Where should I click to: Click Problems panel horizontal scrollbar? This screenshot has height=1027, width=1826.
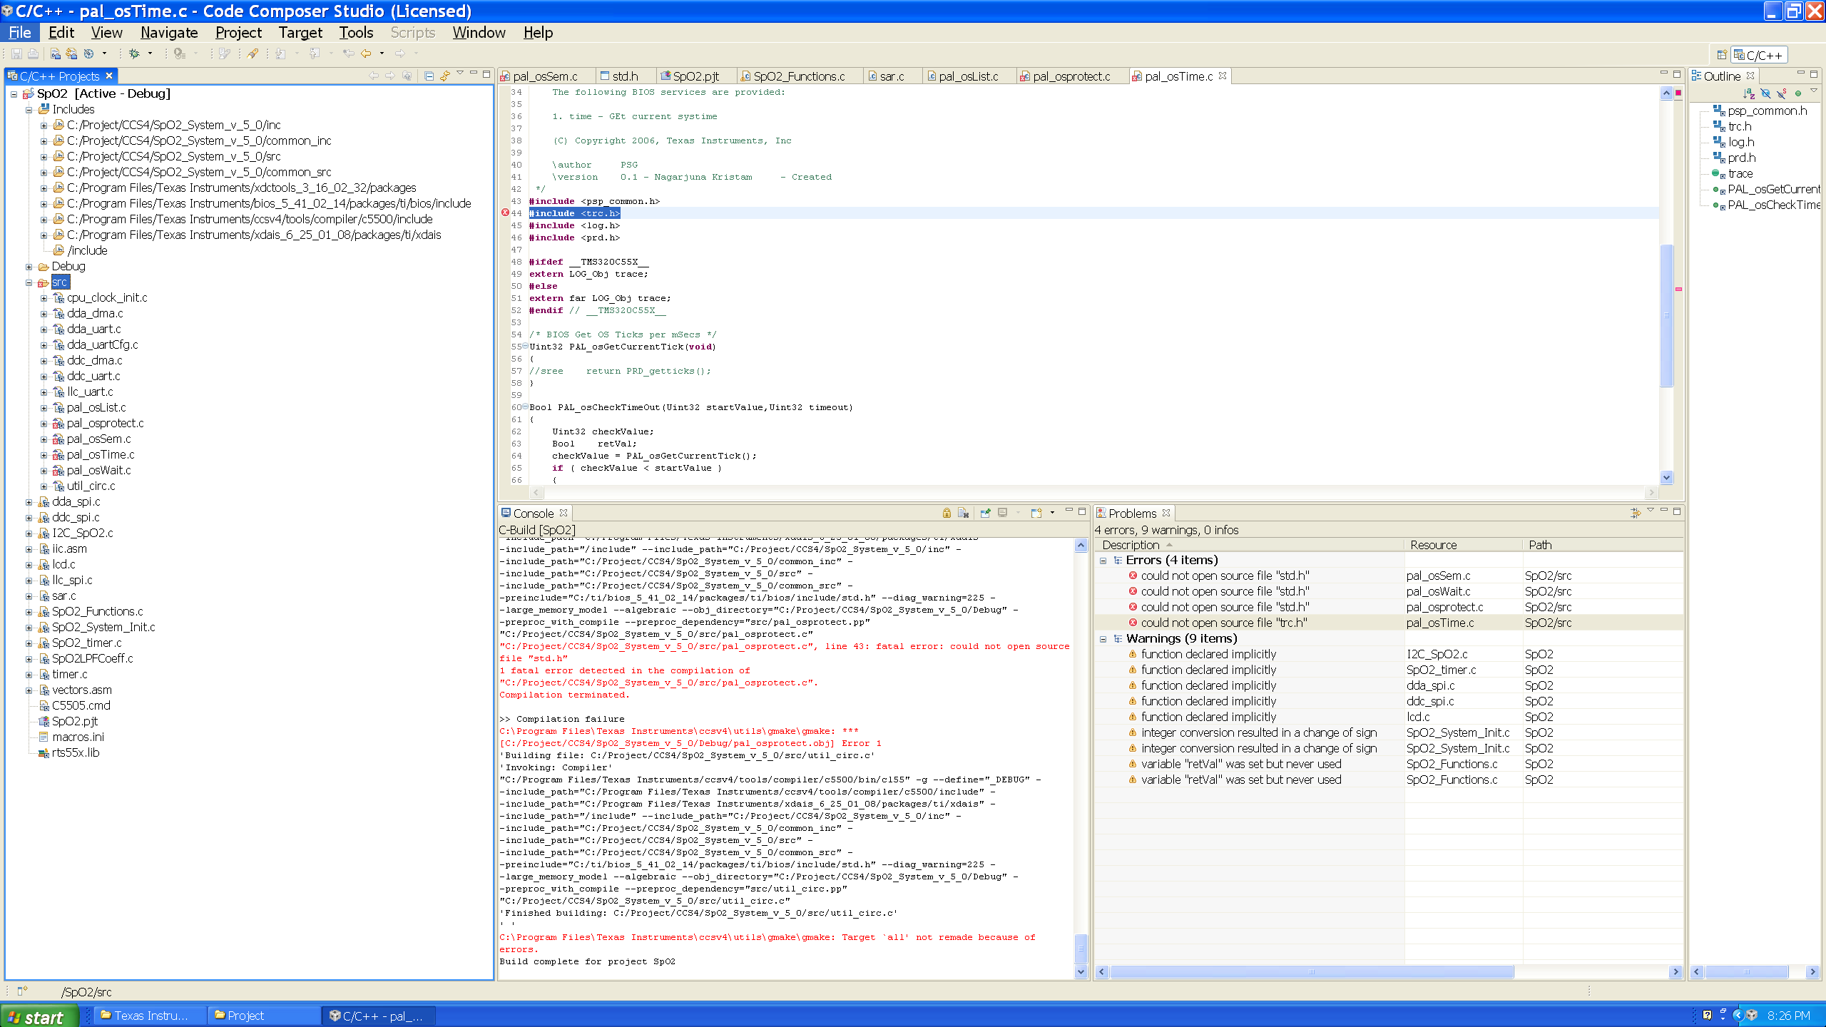[x=1311, y=971]
